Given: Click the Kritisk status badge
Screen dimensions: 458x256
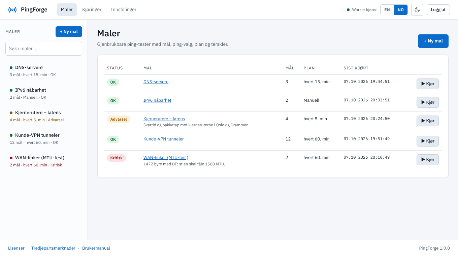Looking at the screenshot, I should (x=117, y=158).
